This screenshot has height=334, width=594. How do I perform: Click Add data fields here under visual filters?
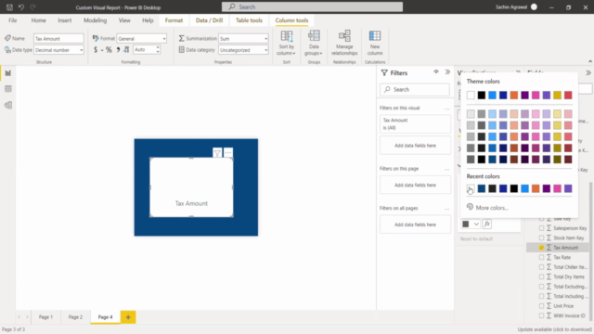(415, 146)
